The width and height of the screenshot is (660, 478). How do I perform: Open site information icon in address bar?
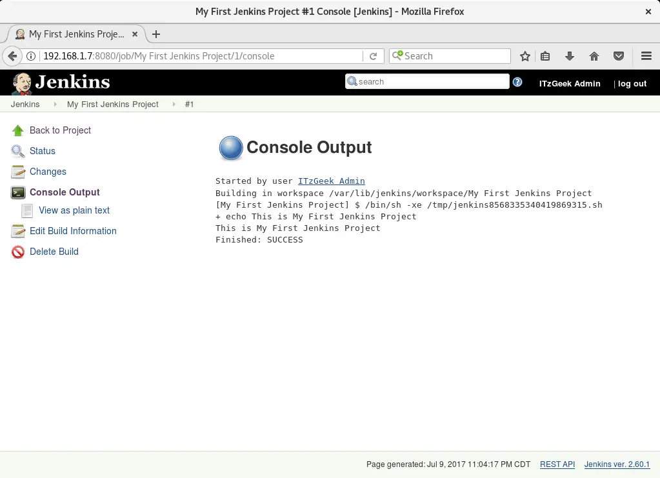click(31, 56)
